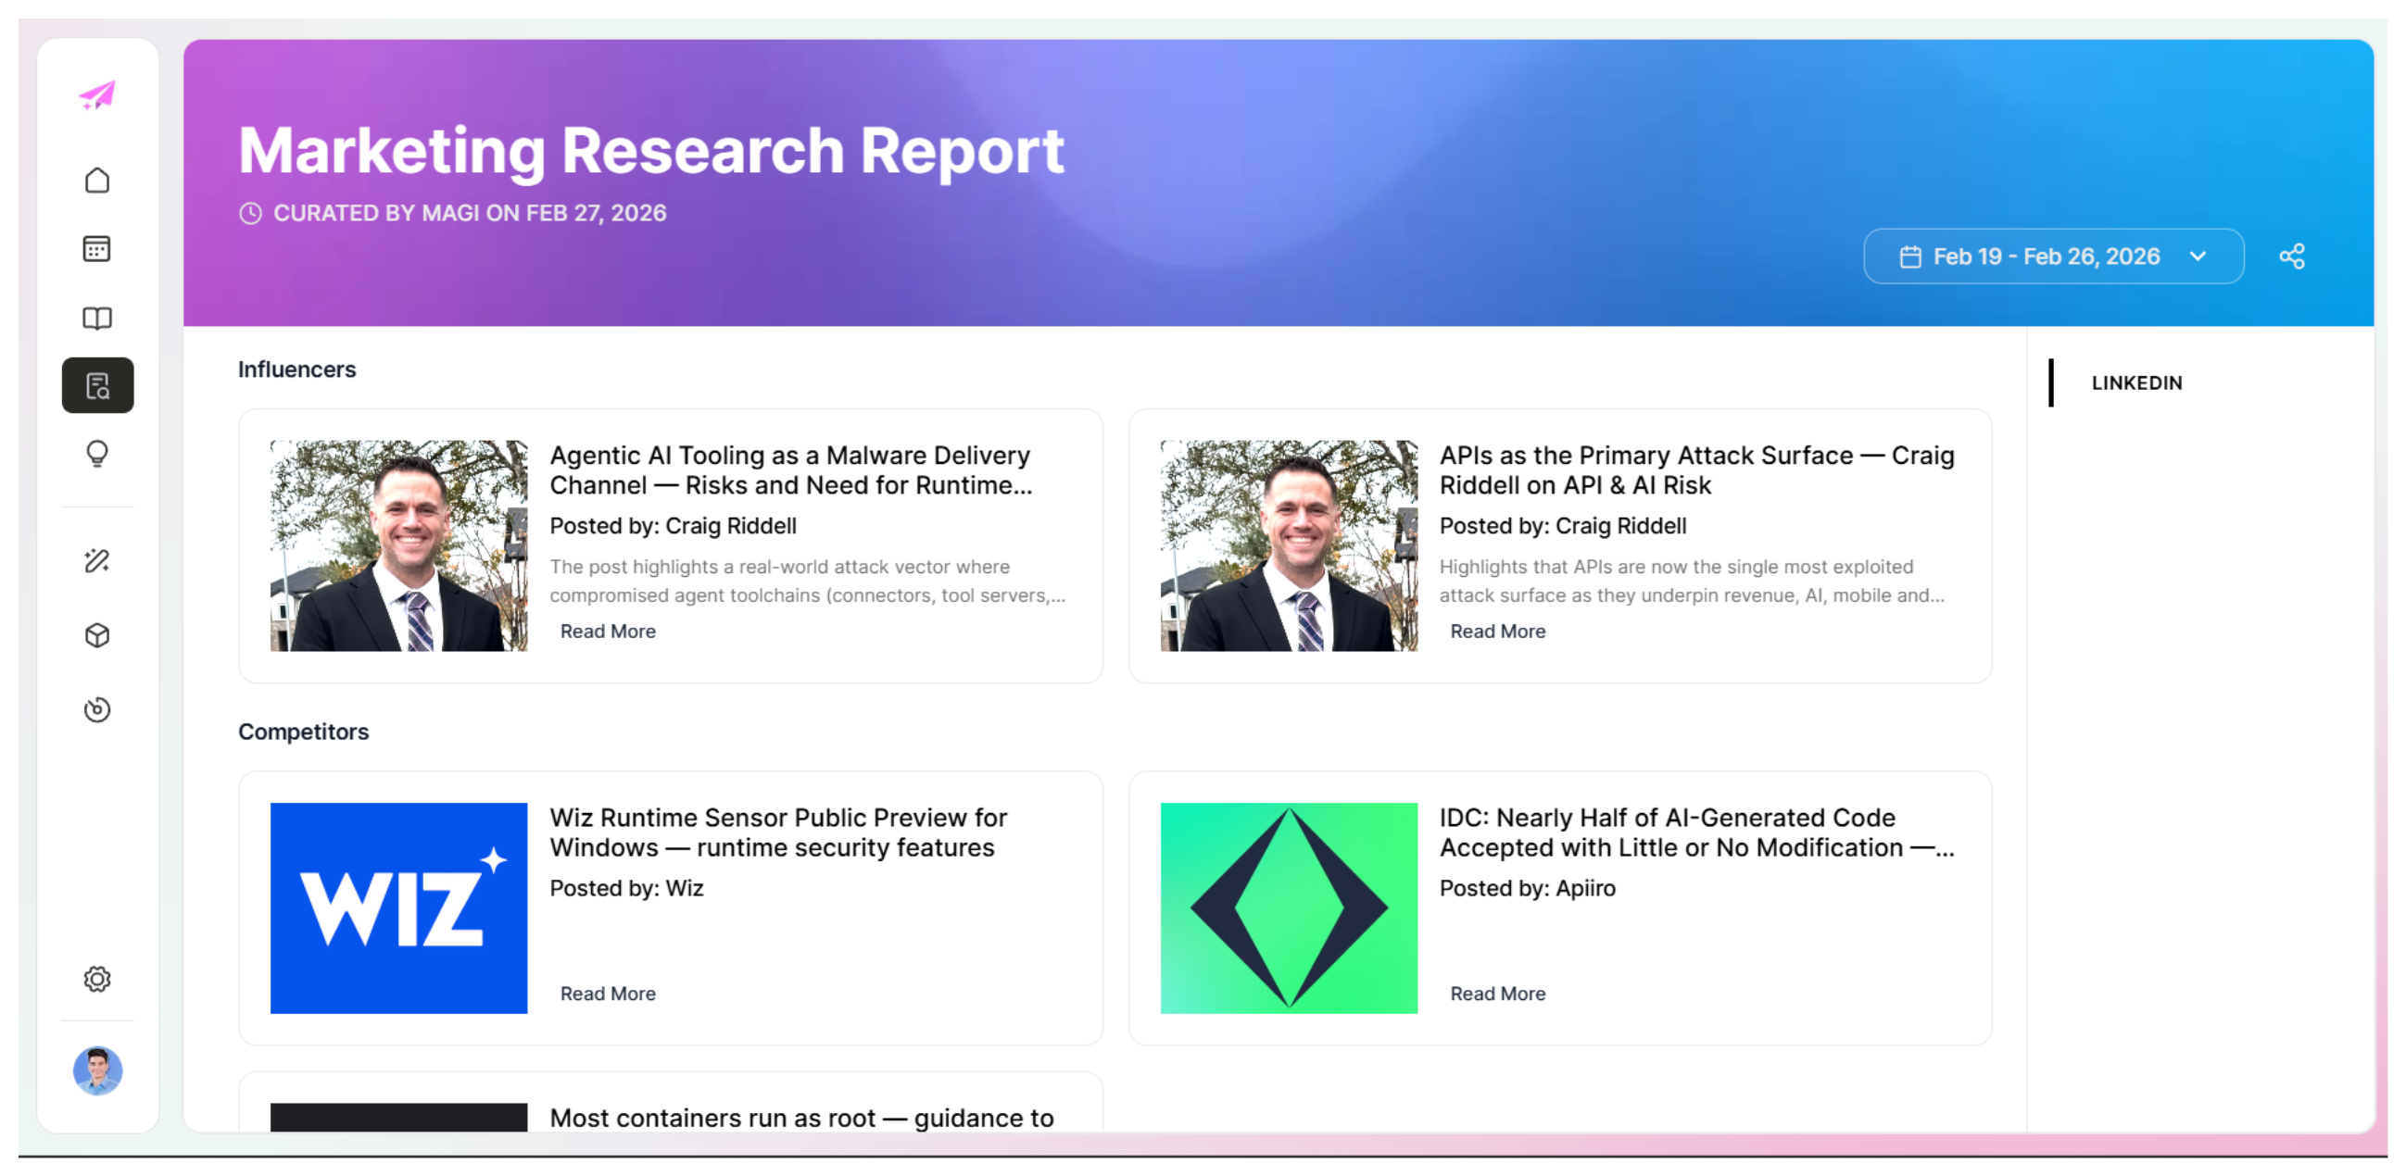Read More on Agentic AI Tooling post

[607, 631]
